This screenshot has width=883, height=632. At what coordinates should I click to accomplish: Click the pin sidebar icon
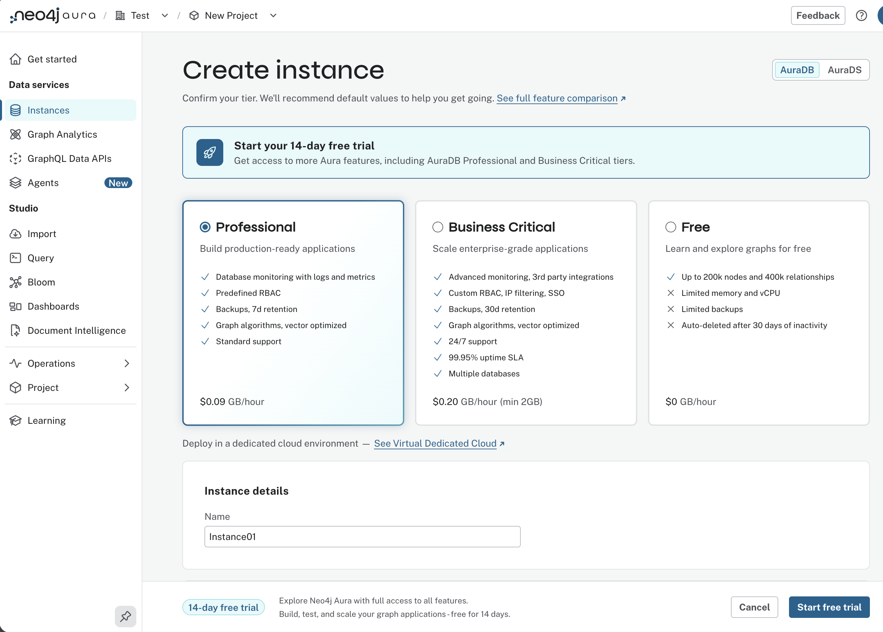[126, 617]
